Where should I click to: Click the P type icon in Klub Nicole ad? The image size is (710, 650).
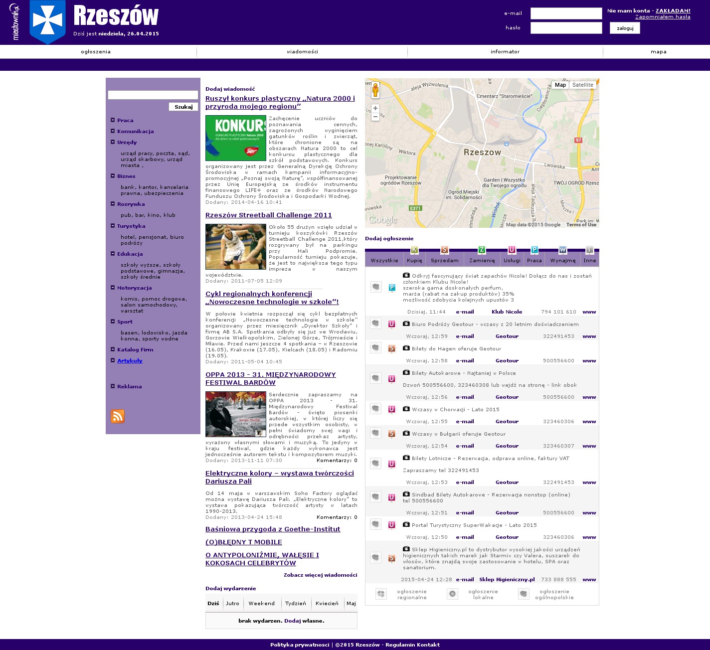point(392,288)
